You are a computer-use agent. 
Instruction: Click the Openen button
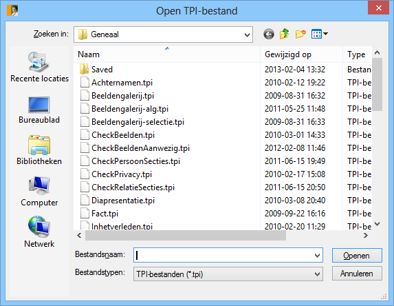click(x=357, y=256)
